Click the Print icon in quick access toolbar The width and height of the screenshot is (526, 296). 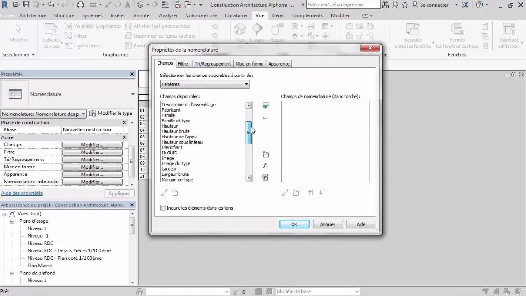[80, 5]
